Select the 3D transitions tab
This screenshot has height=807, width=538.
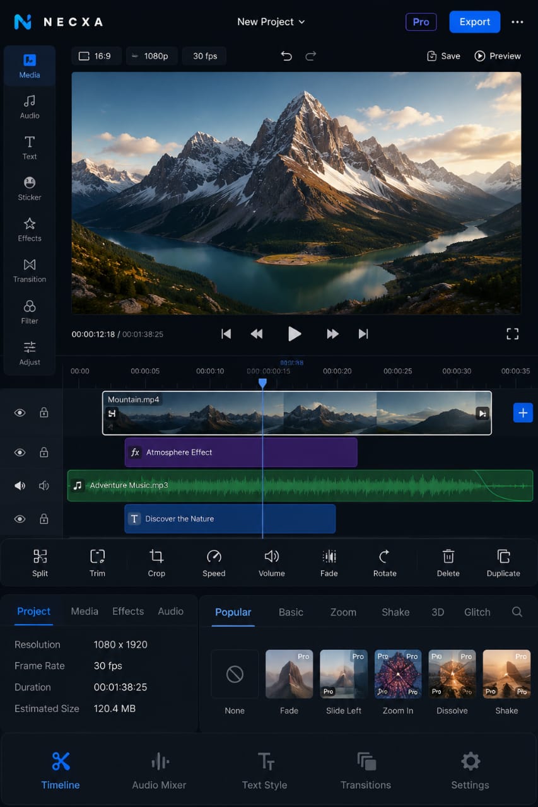(x=438, y=612)
